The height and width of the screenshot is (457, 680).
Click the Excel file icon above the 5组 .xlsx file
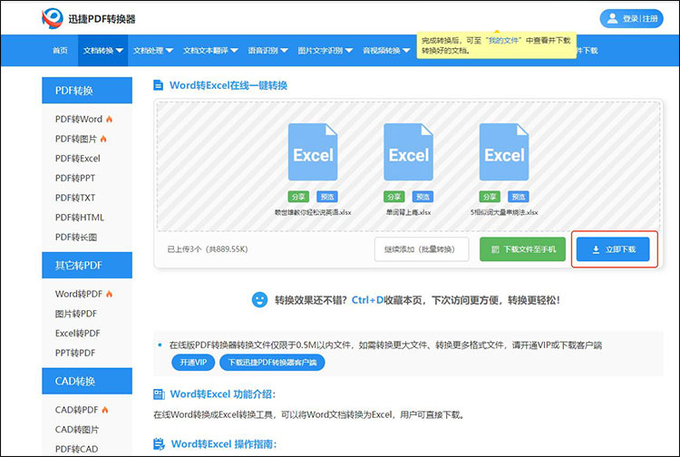(504, 151)
